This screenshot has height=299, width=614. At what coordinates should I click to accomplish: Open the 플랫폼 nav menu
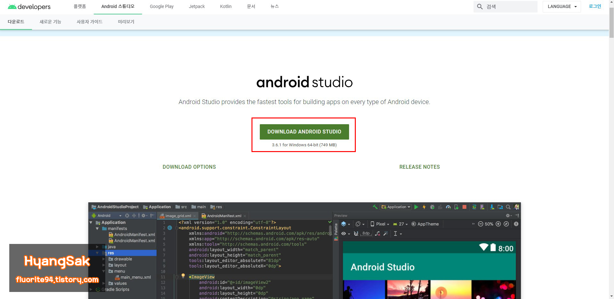(80, 6)
